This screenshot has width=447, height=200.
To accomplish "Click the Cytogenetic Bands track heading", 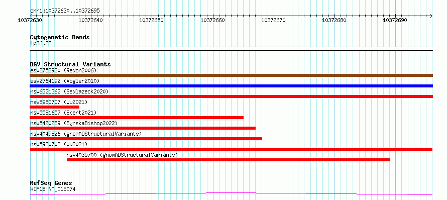I will [60, 37].
